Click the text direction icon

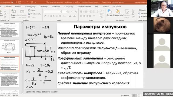101,11
